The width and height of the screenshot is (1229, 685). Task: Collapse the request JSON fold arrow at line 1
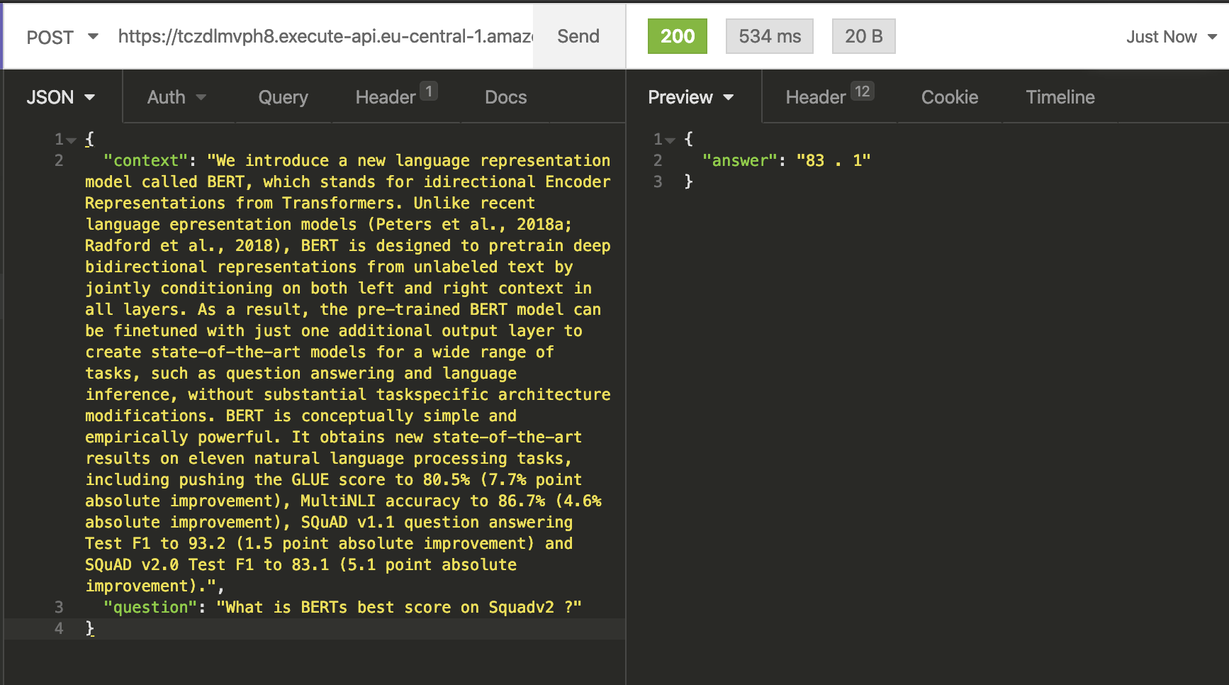[72, 140]
